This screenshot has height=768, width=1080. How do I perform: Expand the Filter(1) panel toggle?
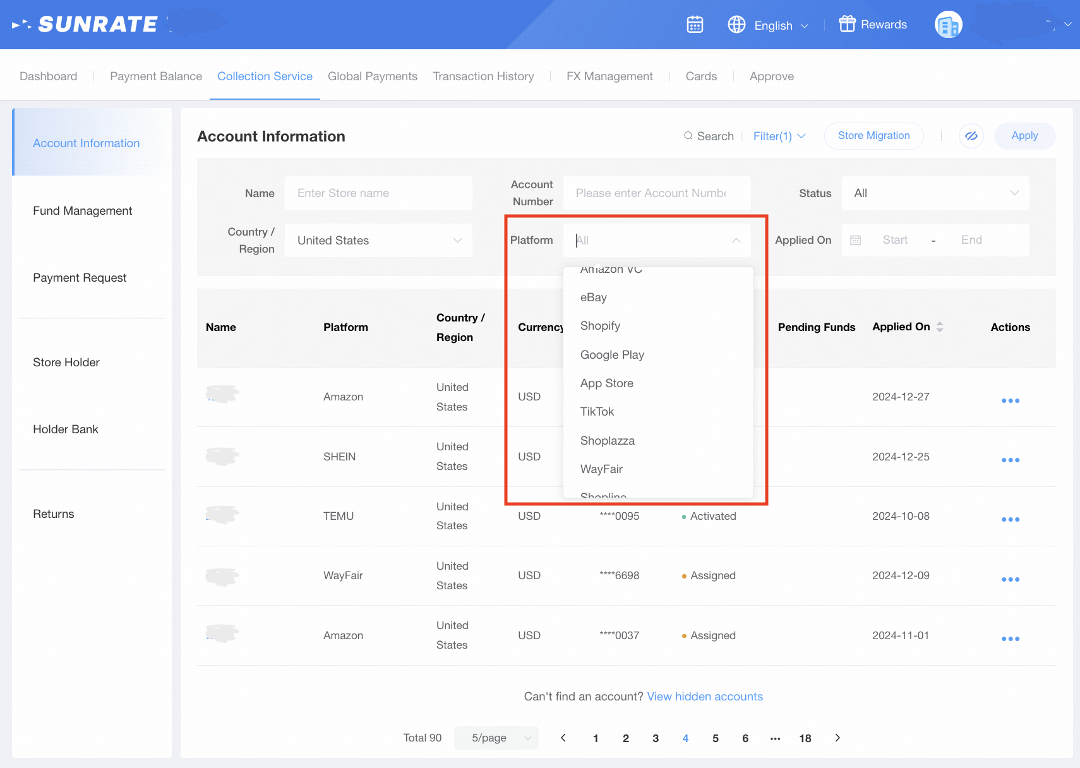pos(779,136)
